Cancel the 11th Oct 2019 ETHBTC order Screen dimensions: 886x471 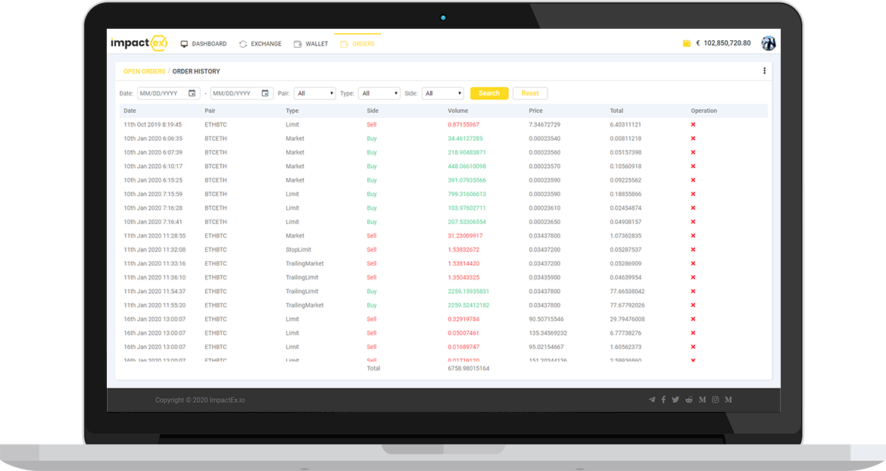pyautogui.click(x=693, y=125)
